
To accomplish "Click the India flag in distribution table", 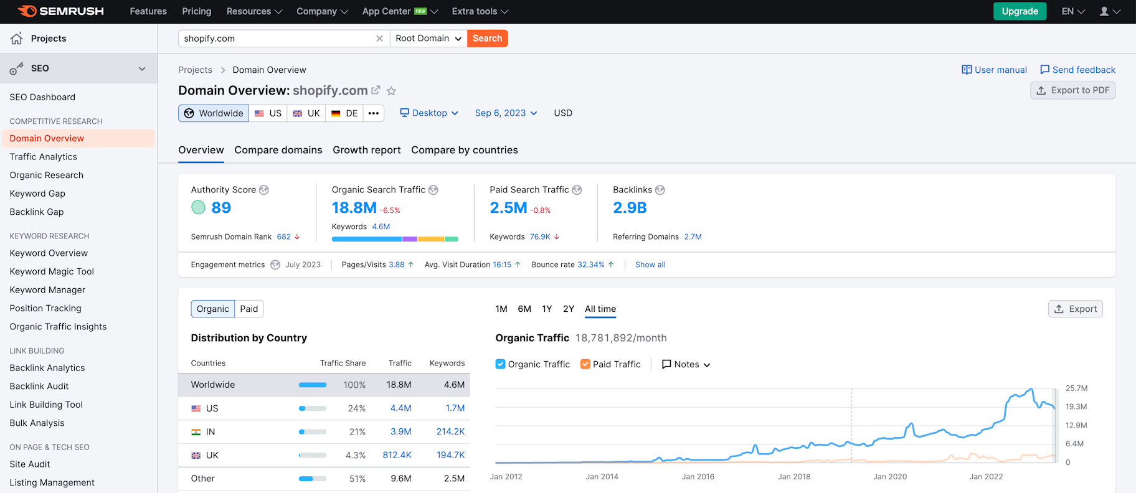I will [196, 432].
